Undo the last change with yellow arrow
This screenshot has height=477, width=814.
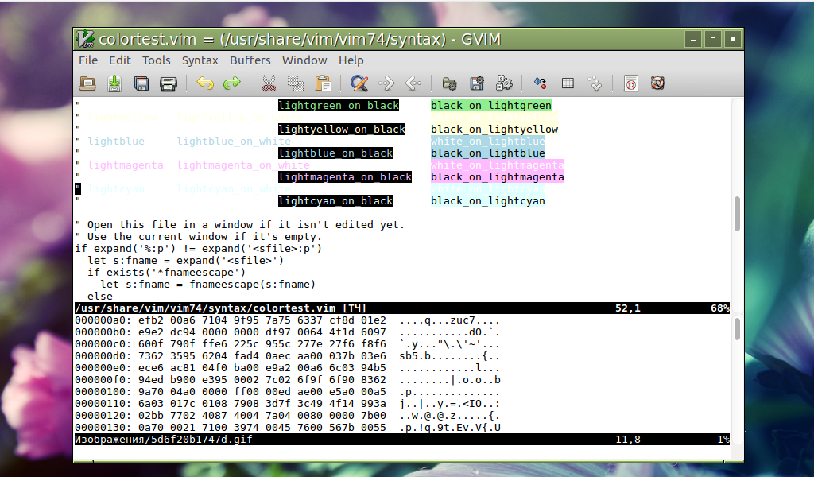click(x=205, y=83)
